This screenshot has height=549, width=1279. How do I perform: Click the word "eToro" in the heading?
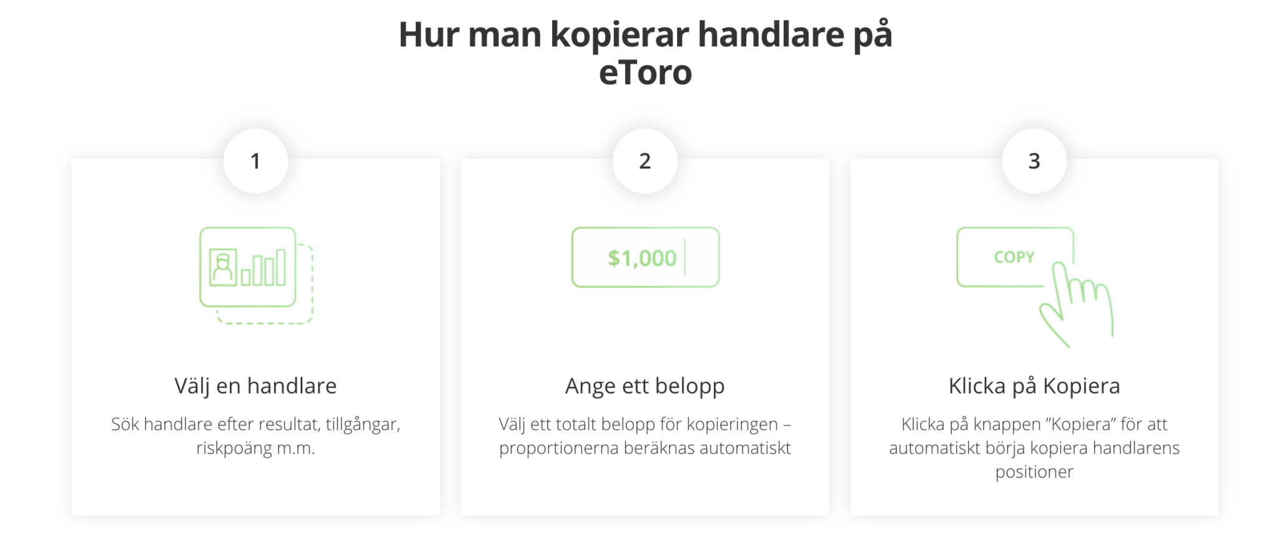[x=645, y=72]
